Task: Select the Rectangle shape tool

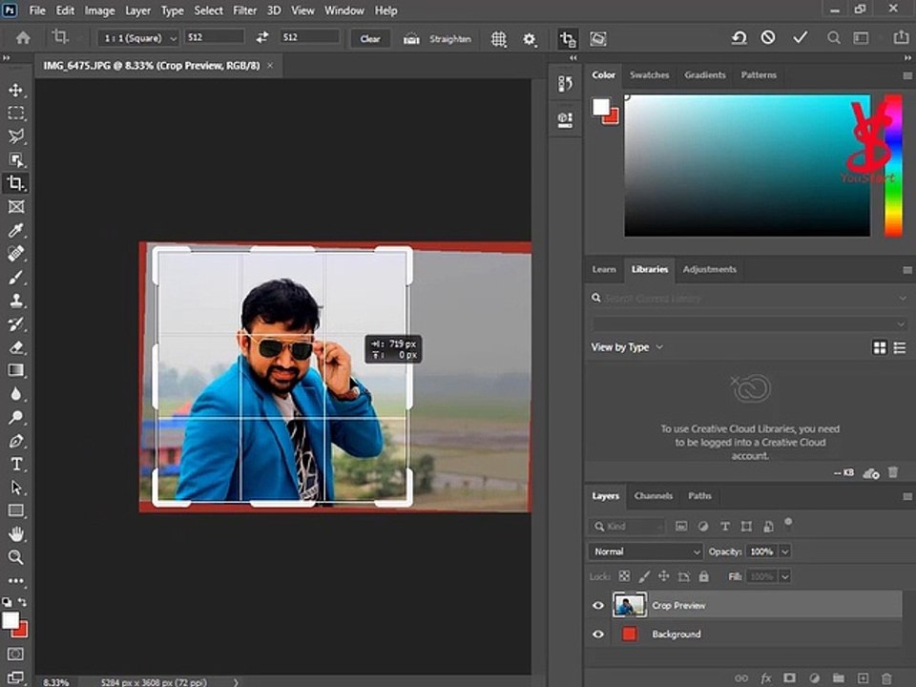Action: (x=16, y=510)
